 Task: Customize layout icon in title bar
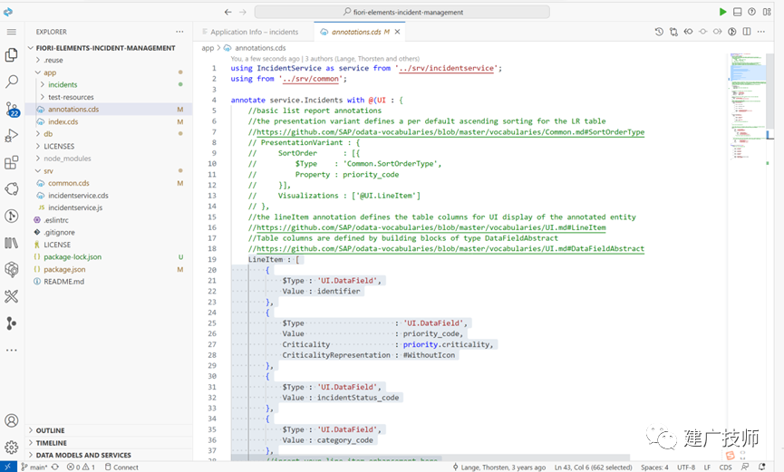pyautogui.click(x=767, y=12)
